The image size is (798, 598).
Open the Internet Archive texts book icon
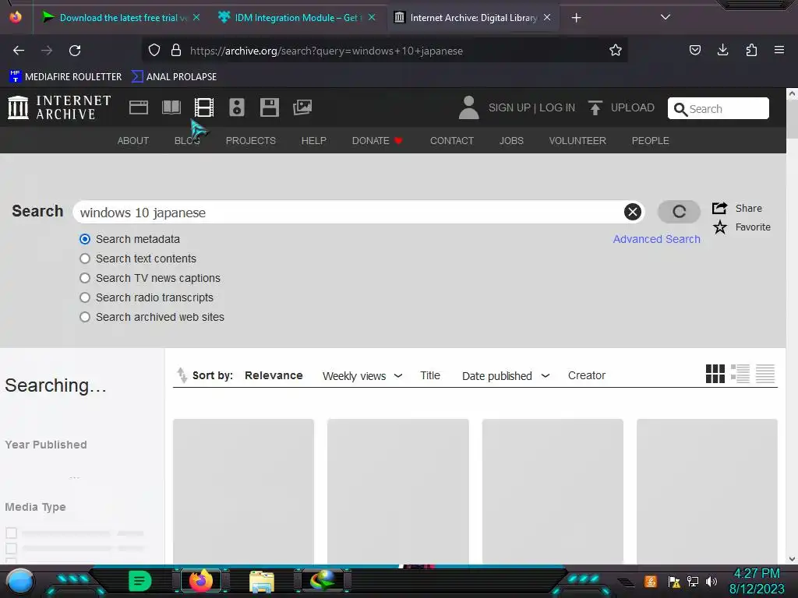tap(171, 107)
